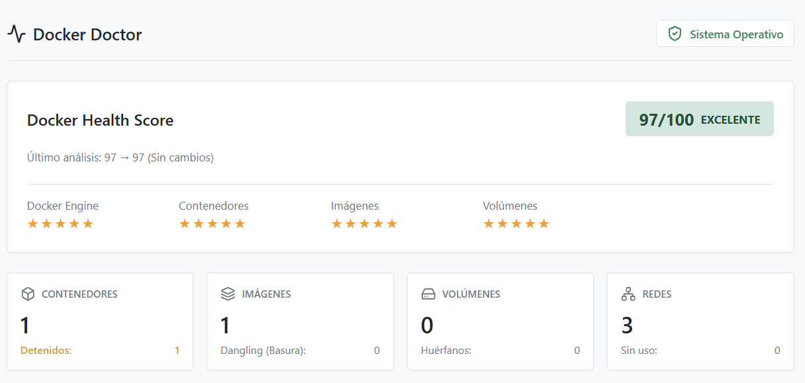Click the Detenidos value 1

[177, 351]
